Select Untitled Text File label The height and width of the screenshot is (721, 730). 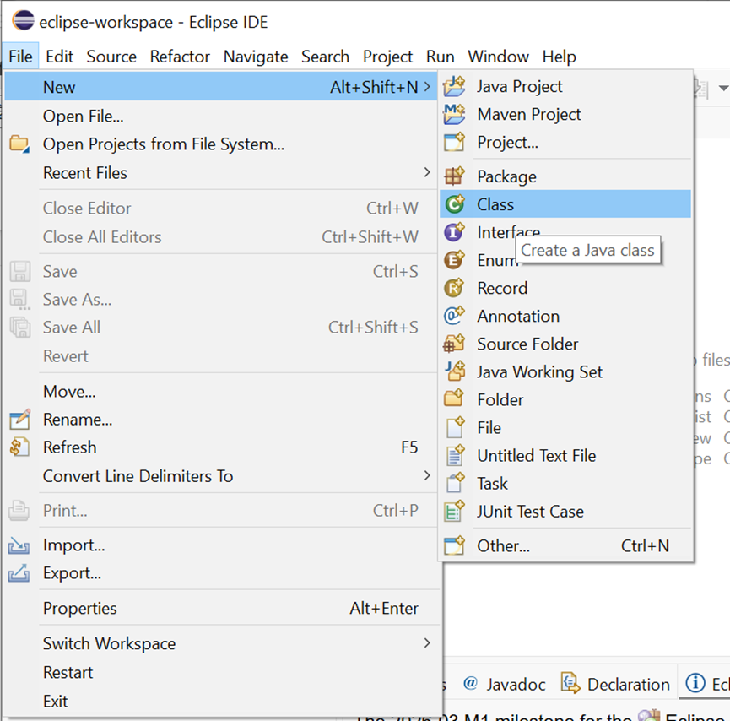pyautogui.click(x=537, y=456)
